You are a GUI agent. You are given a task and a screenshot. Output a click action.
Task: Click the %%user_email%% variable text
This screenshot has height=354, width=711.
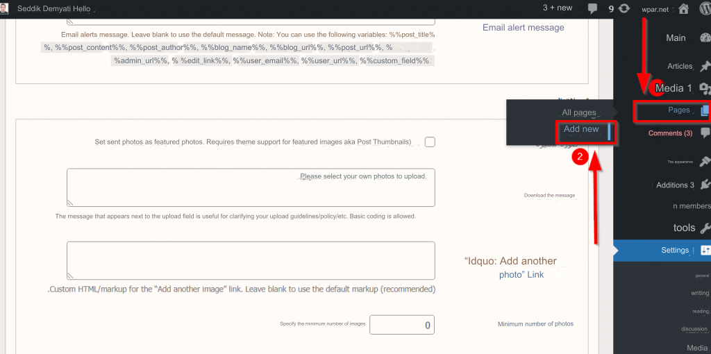[x=266, y=60]
